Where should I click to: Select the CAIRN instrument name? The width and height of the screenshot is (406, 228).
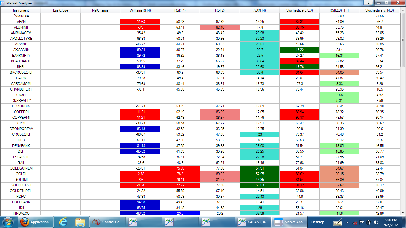tap(21, 78)
